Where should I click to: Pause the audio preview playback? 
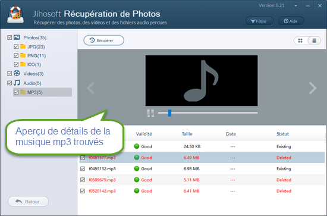150,113
